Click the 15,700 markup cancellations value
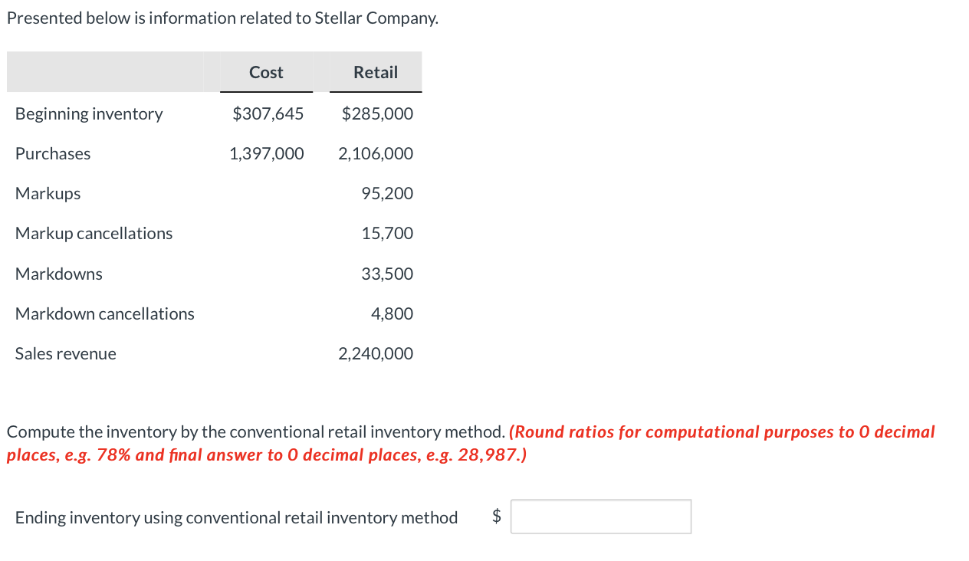 click(x=387, y=233)
